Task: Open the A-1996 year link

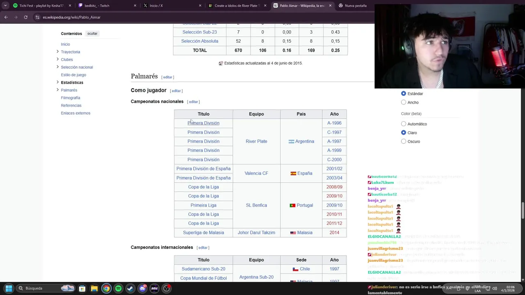Action: 334,123
